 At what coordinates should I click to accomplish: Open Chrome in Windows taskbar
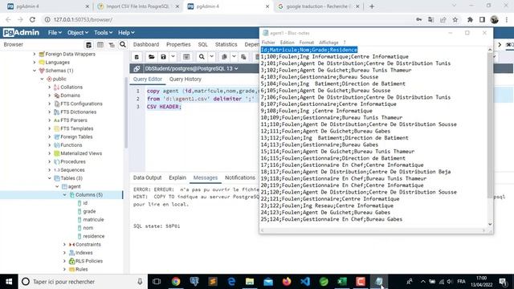(176, 282)
